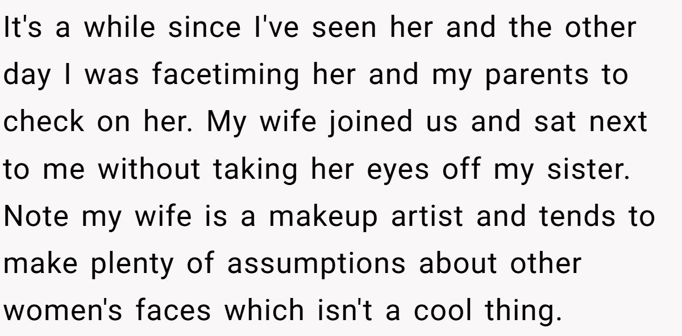This screenshot has height=336, width=682.
Task: Click the word "facetiming" in the text
Action: point(226,76)
